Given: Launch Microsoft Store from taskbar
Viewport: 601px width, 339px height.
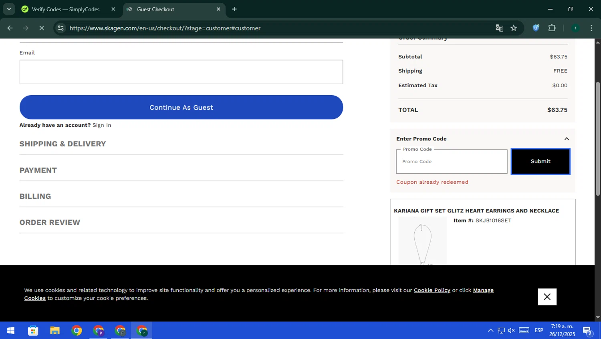Looking at the screenshot, I should (x=33, y=331).
